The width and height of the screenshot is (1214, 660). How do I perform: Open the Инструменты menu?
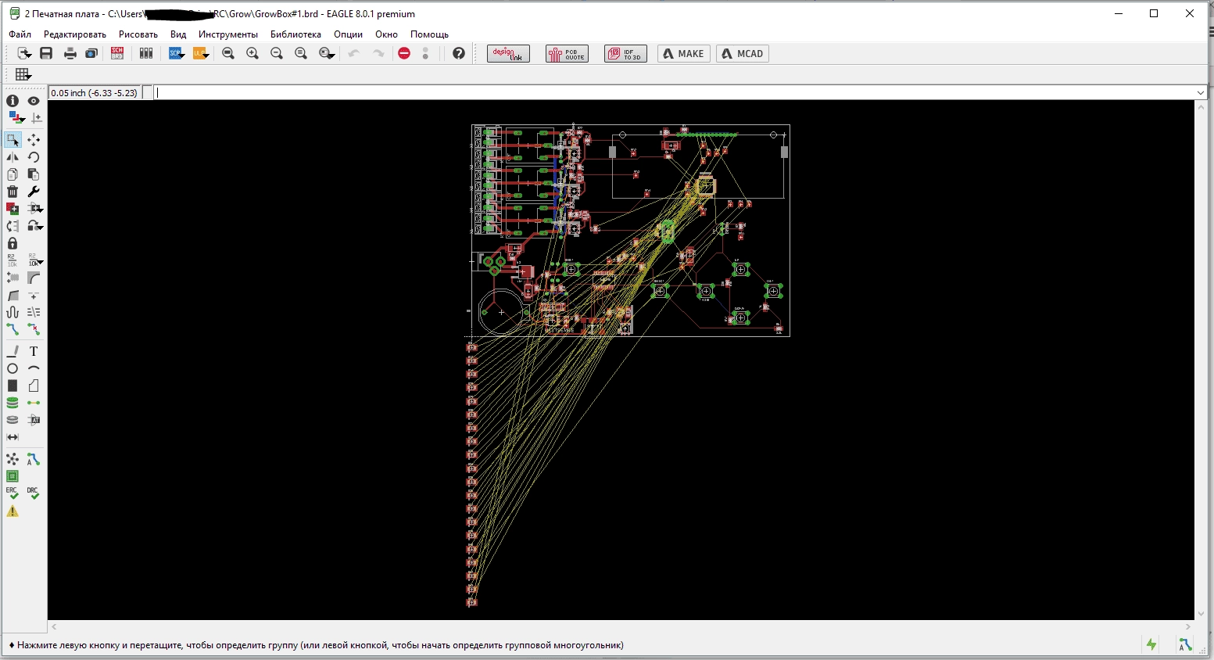tap(228, 34)
